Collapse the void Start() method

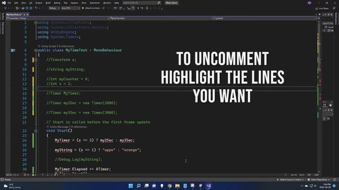[x=36, y=131]
